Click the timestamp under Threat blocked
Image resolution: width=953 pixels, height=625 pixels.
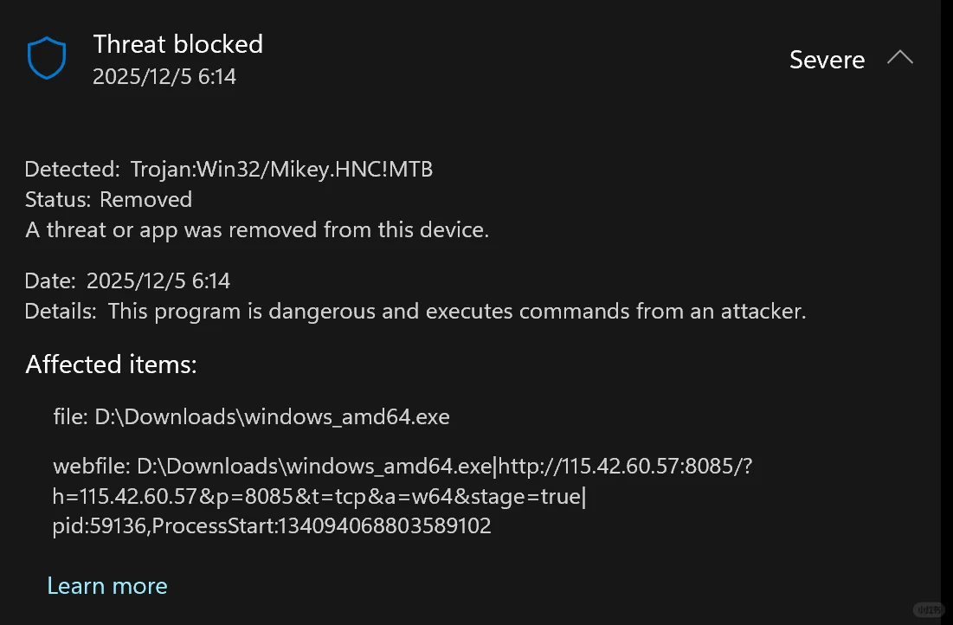pyautogui.click(x=164, y=77)
